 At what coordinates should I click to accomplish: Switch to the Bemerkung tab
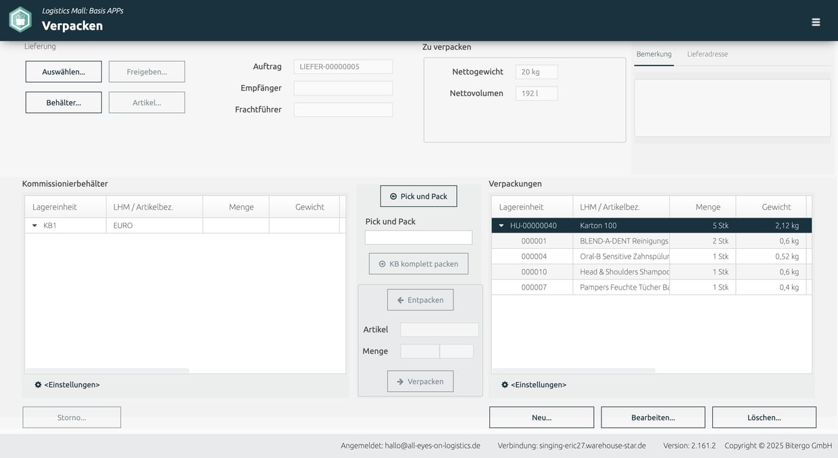654,54
